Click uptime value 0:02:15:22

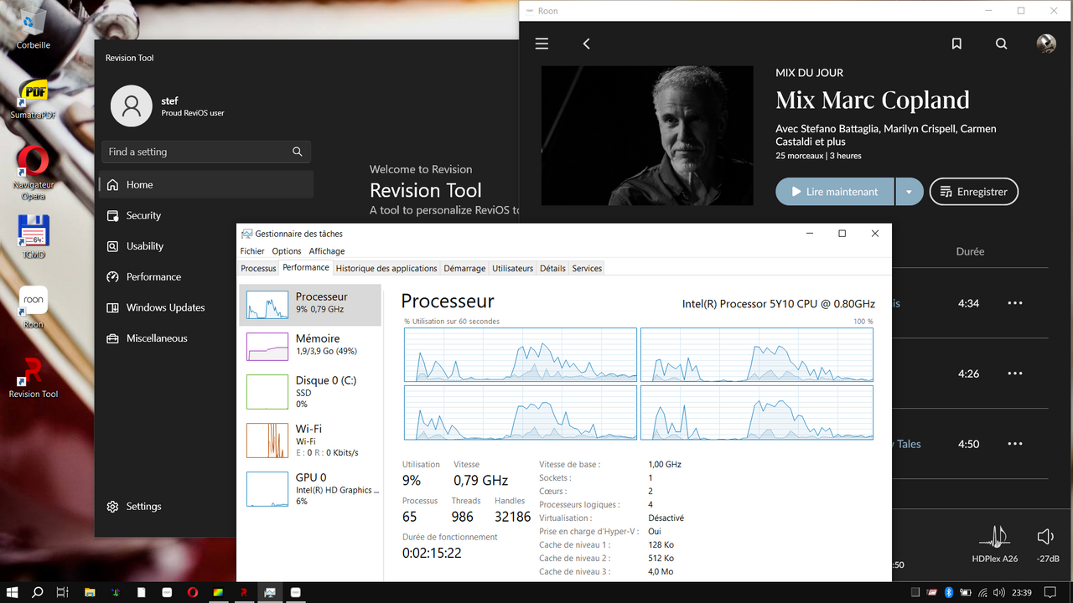tap(432, 553)
